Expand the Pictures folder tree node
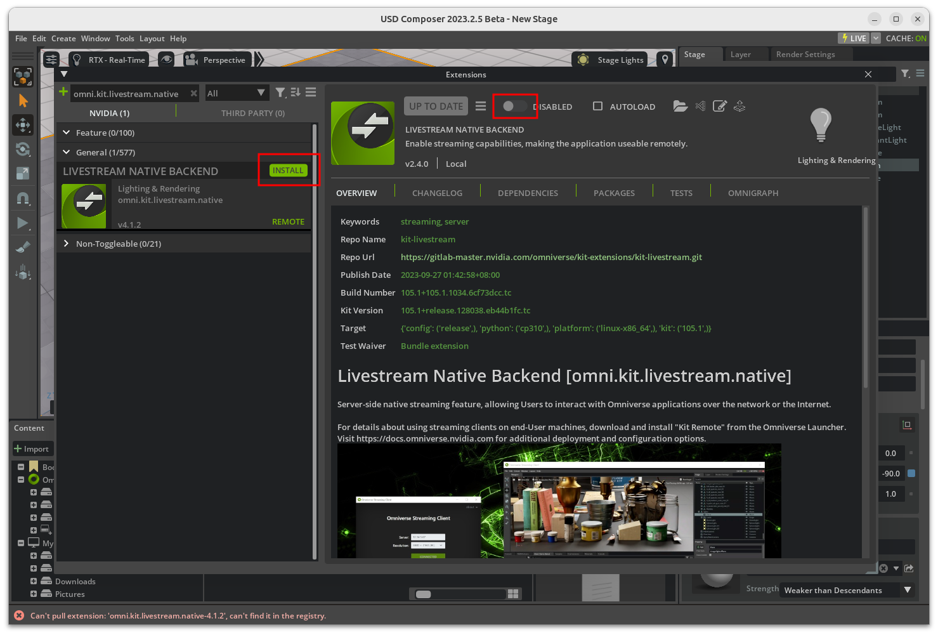Screen dimensions: 938x635 [34, 594]
